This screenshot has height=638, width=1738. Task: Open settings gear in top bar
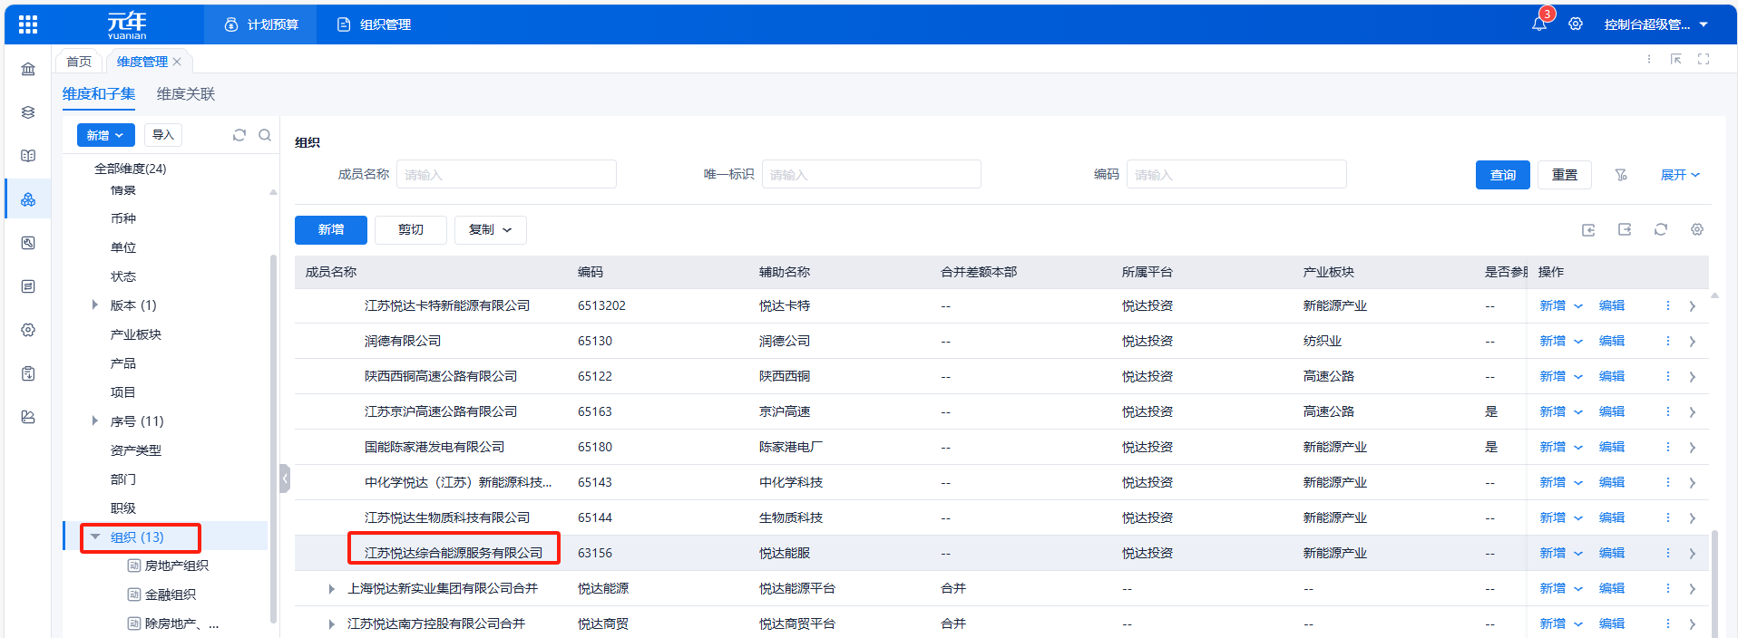point(1576,24)
